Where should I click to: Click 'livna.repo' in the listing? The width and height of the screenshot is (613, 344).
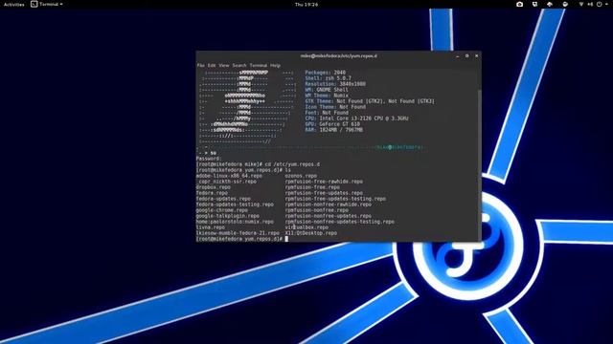211,227
